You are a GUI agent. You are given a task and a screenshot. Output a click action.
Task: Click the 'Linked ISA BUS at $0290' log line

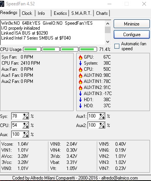pyautogui.click(x=24, y=33)
